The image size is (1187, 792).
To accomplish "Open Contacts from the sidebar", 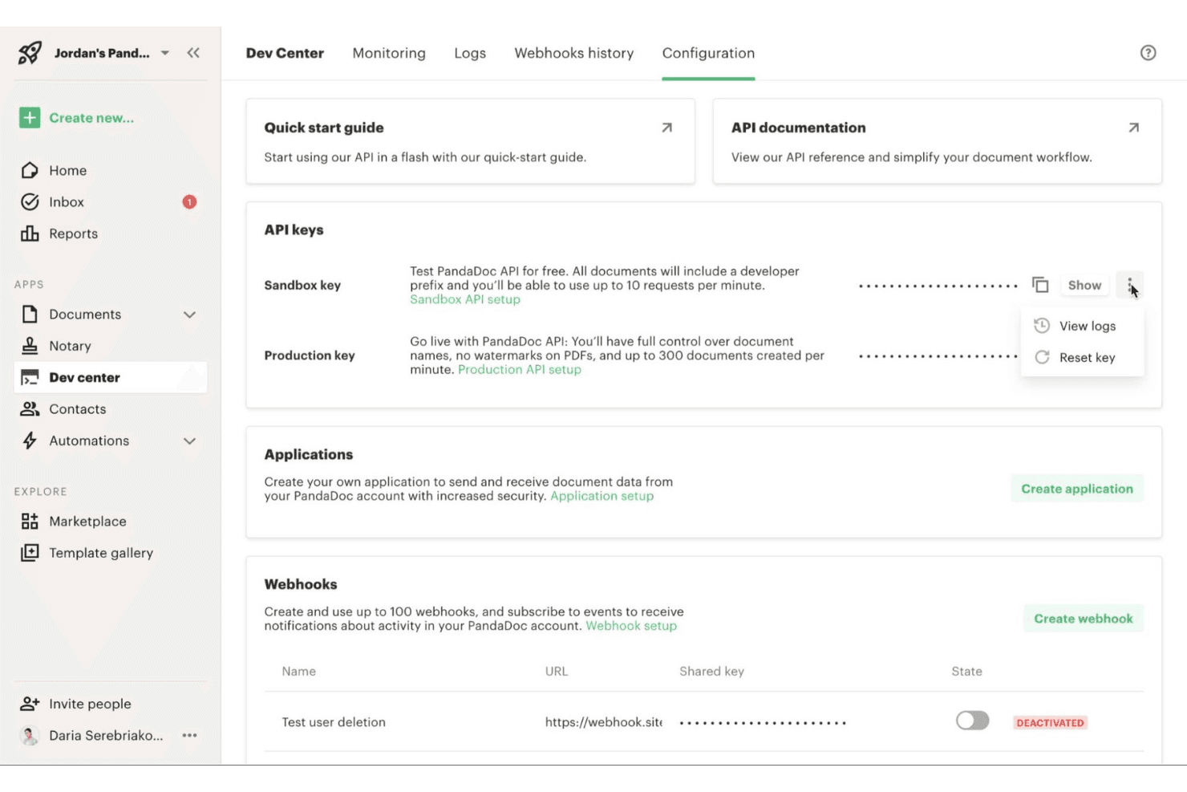I will pyautogui.click(x=77, y=409).
